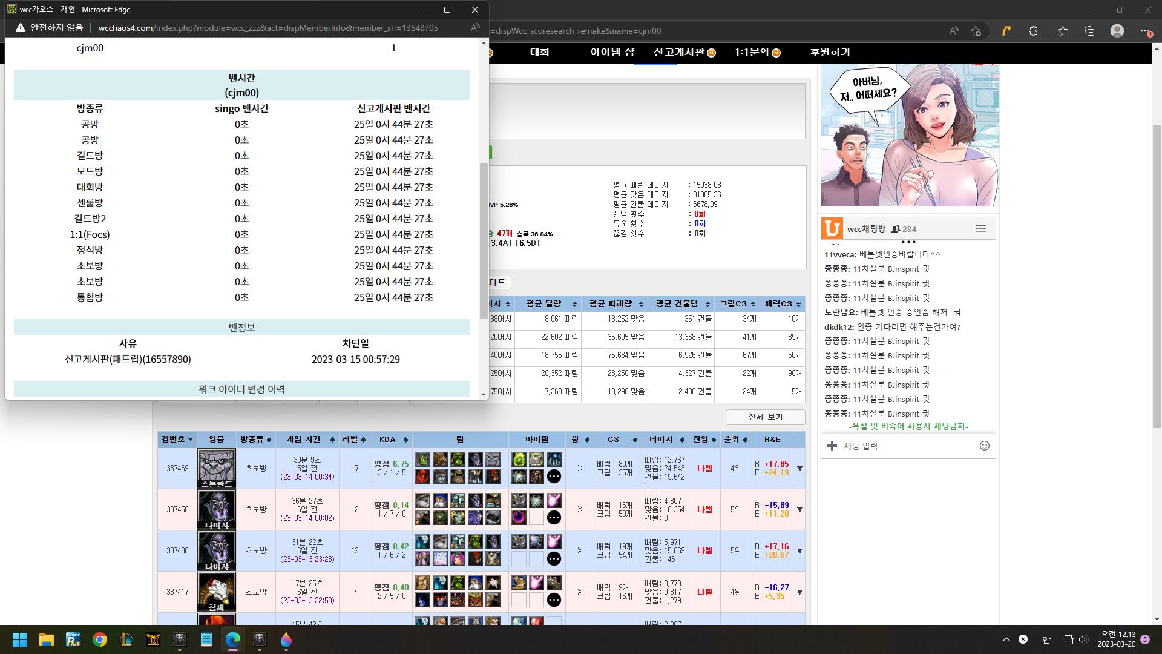Screen dimensions: 1162x654
Task: Open the 후원하기 menu item
Action: coord(830,52)
